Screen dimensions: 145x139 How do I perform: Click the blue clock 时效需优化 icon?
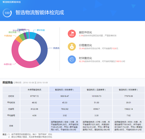pyautogui.click(x=72, y=59)
